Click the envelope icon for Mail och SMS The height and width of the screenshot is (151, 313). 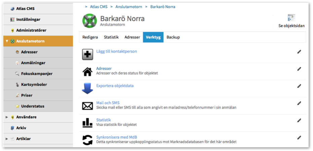coord(88,106)
